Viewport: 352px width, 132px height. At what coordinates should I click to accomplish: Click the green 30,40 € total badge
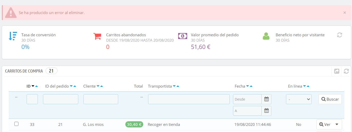click(x=134, y=125)
